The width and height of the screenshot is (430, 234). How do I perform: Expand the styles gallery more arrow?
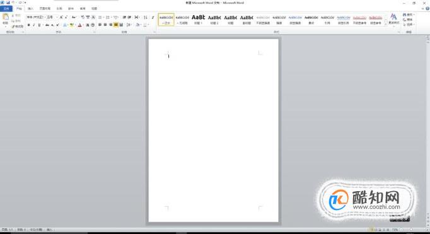[x=386, y=24]
